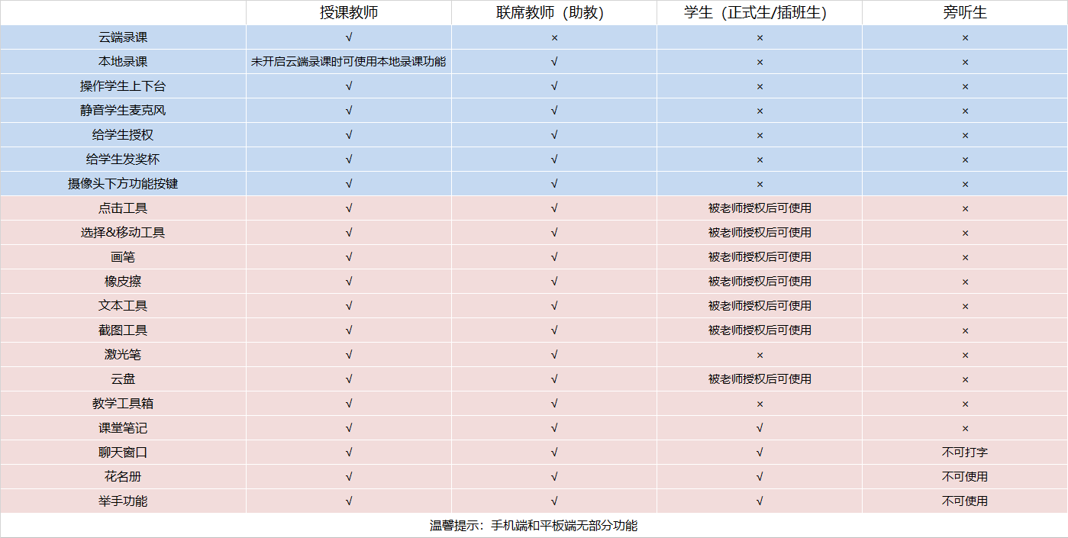Click the 授课教师 checkmark for 给学生授权
The height and width of the screenshot is (538, 1068).
pyautogui.click(x=349, y=135)
